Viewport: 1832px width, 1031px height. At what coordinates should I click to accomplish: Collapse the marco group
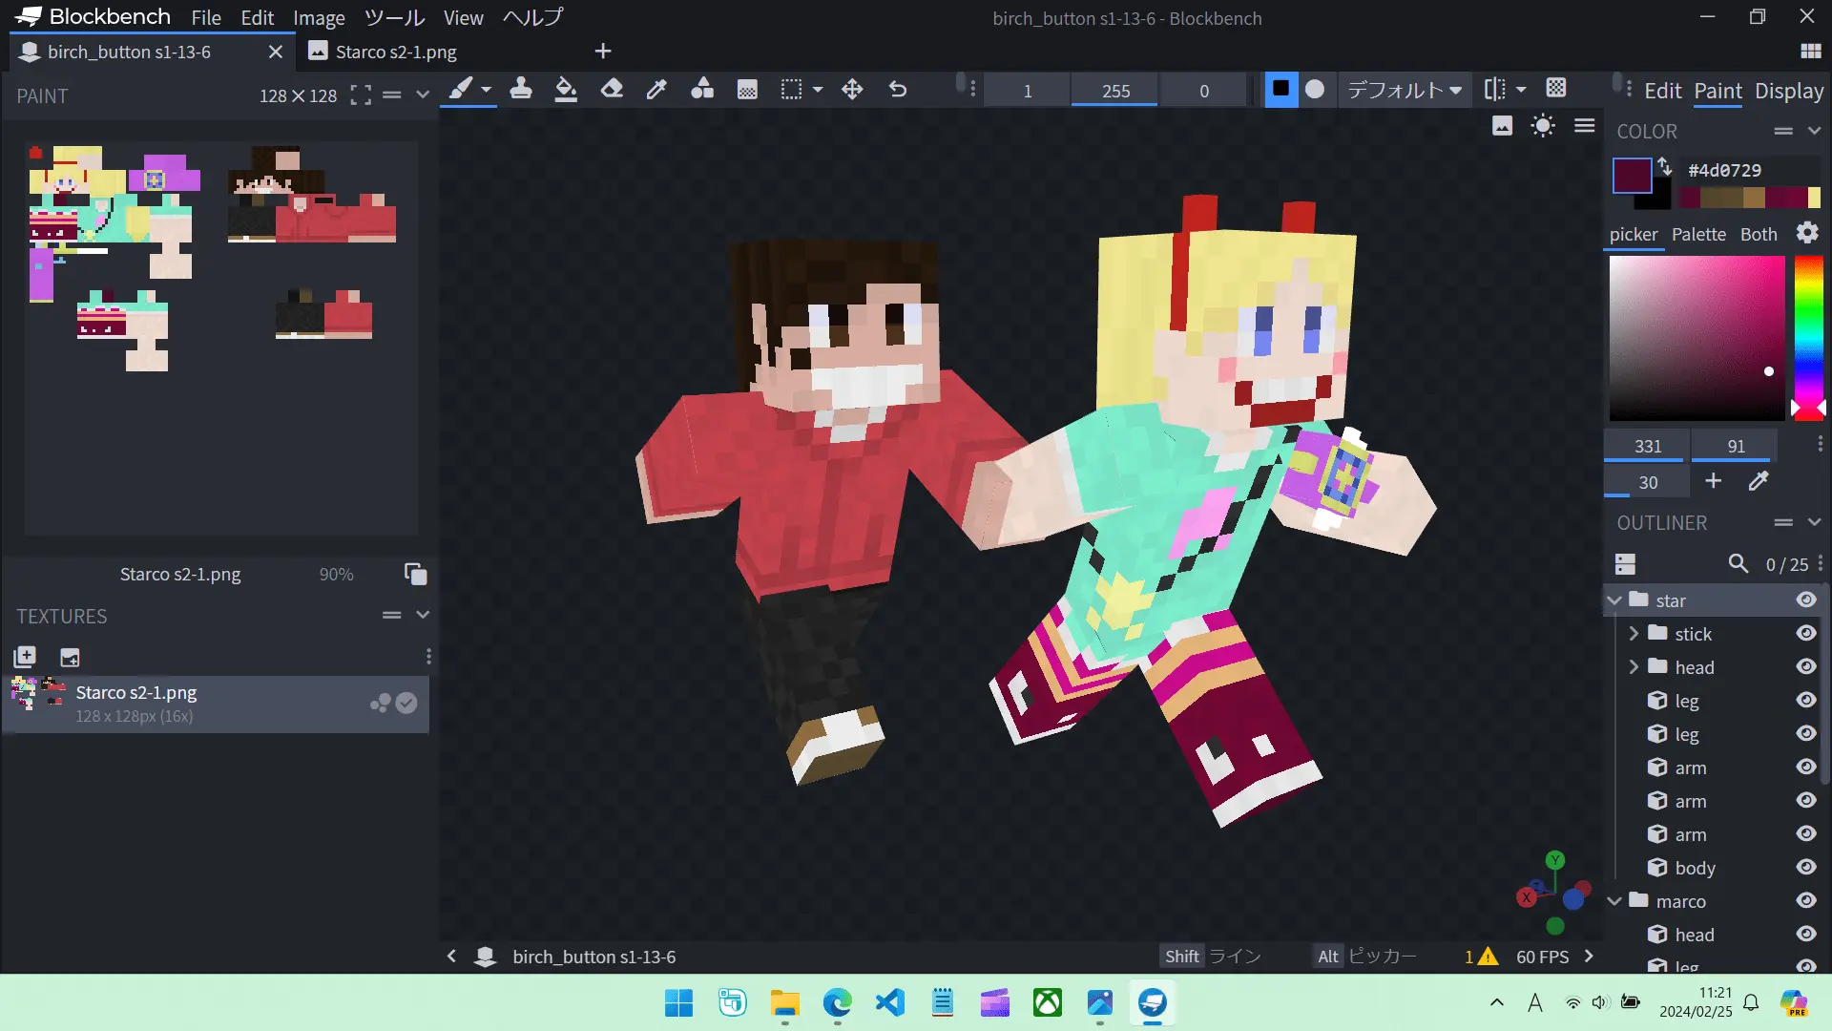(x=1614, y=901)
